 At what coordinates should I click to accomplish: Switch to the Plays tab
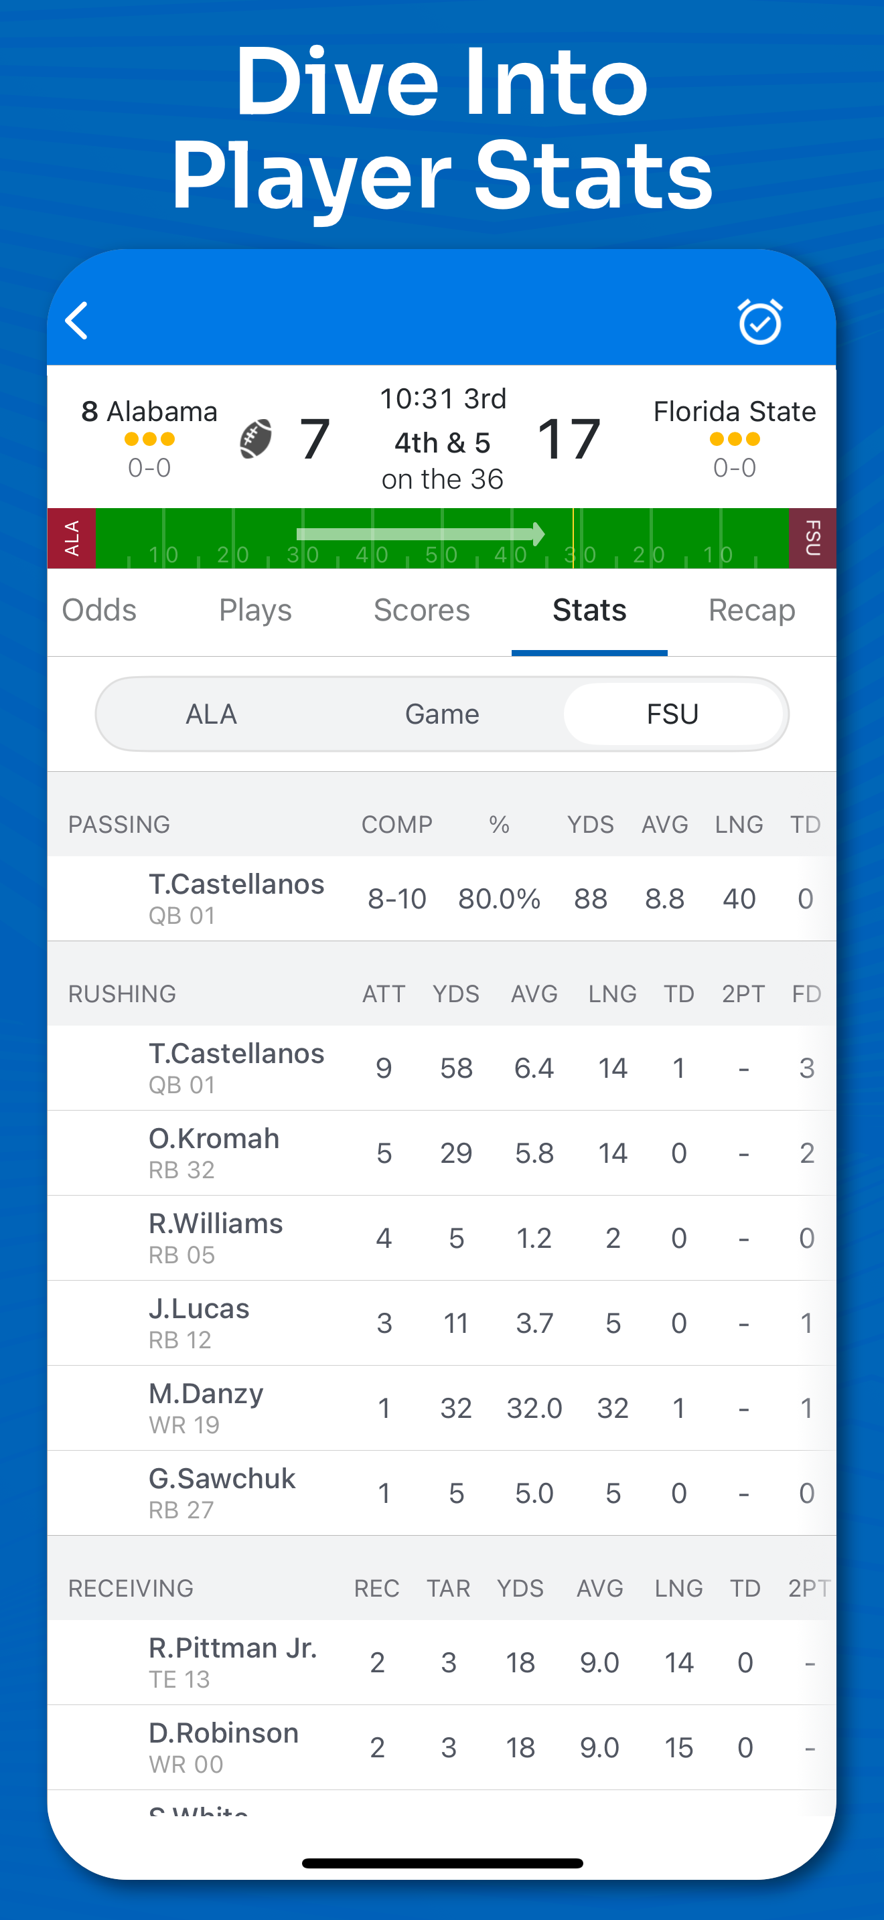click(255, 611)
